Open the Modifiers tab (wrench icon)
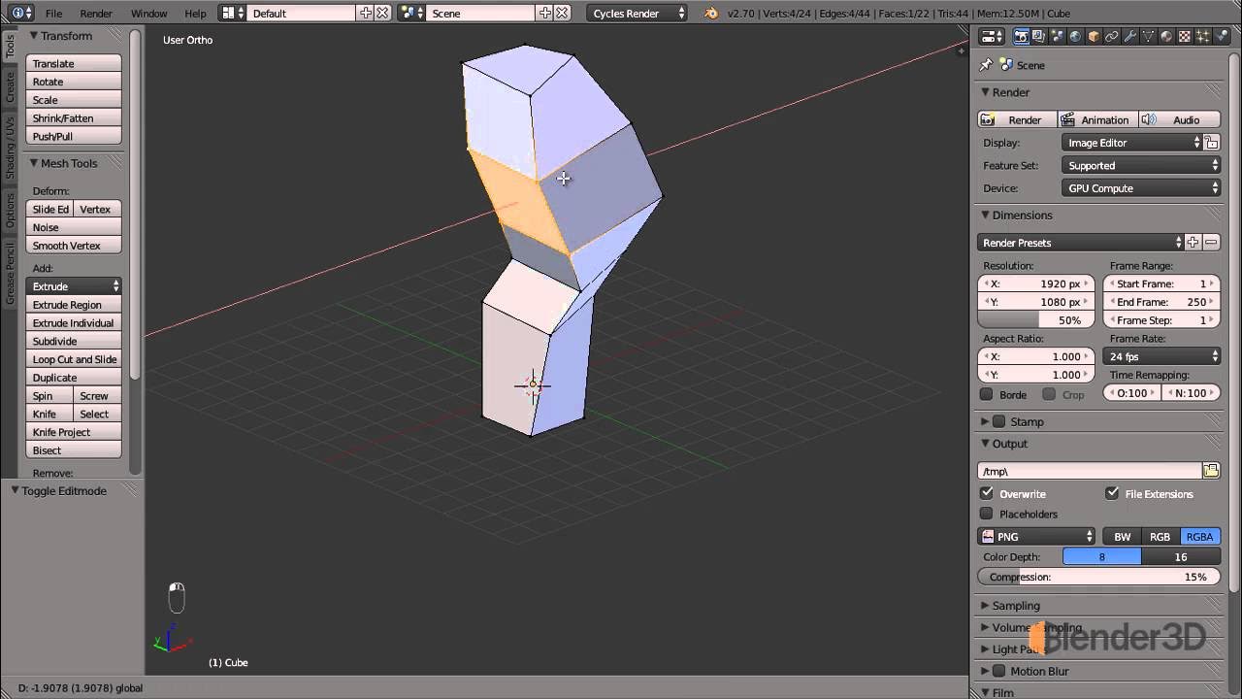The height and width of the screenshot is (699, 1242). point(1129,37)
